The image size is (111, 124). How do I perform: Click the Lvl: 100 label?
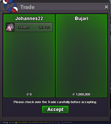pos(44,27)
